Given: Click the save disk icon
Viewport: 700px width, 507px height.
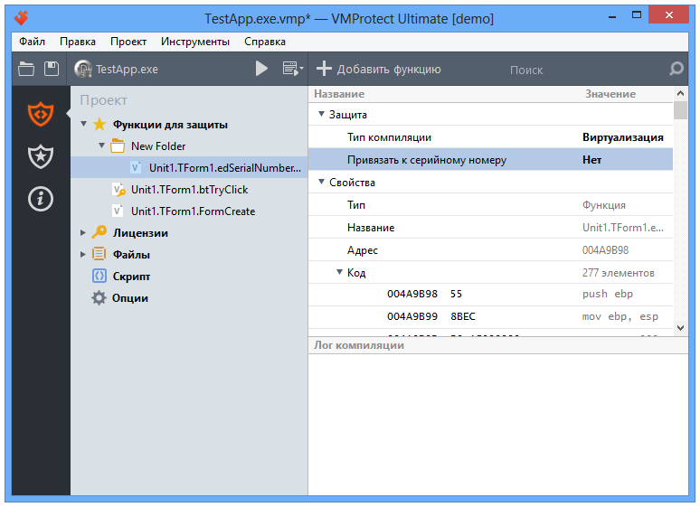Looking at the screenshot, I should pyautogui.click(x=52, y=69).
